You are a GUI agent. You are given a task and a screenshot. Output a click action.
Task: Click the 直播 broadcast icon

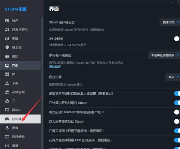tap(7, 146)
